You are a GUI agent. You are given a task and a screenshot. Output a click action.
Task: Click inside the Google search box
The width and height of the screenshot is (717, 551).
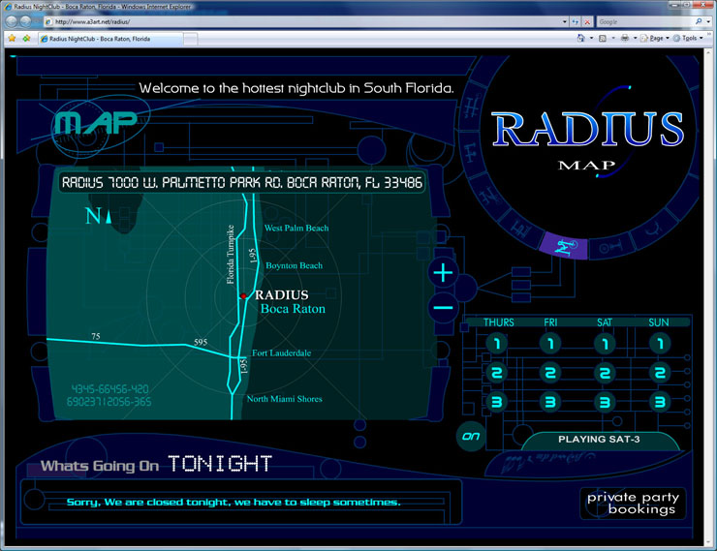pos(639,21)
